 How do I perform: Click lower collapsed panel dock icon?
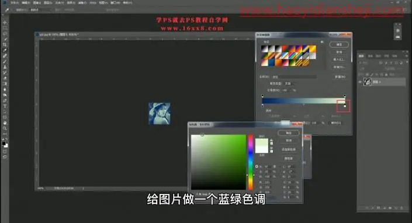tap(397, 37)
